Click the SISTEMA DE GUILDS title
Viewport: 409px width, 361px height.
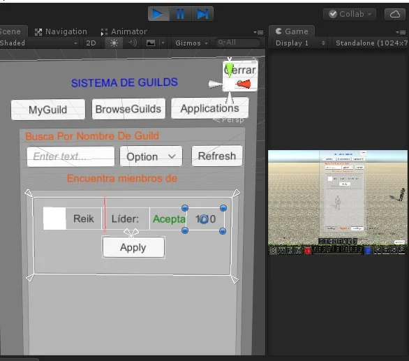[124, 83]
